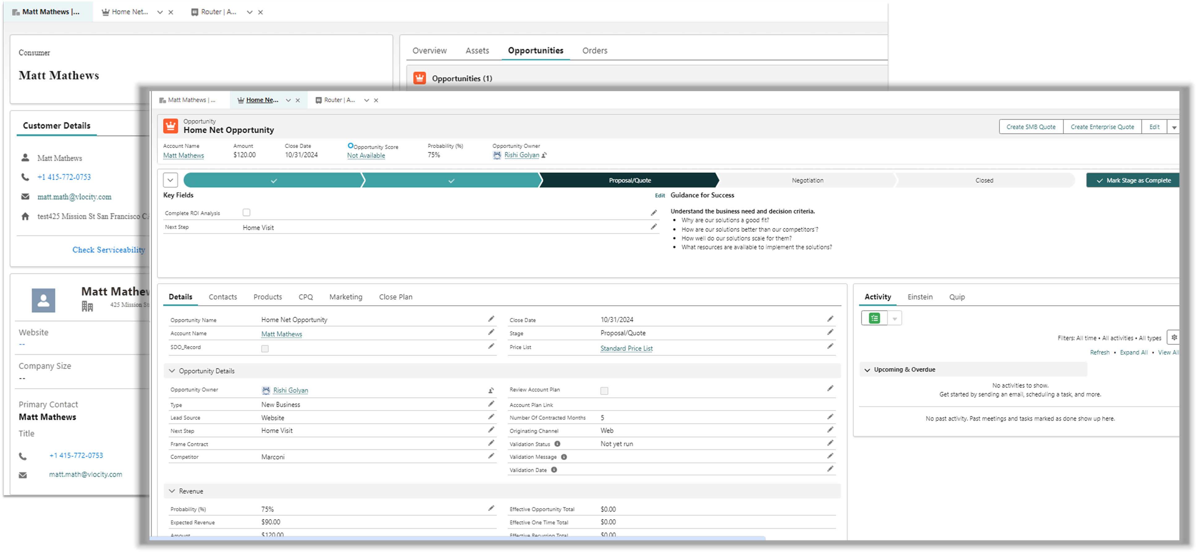1201x556 pixels.
Task: Toggle the SDO_Record checkbox
Action: coord(265,349)
